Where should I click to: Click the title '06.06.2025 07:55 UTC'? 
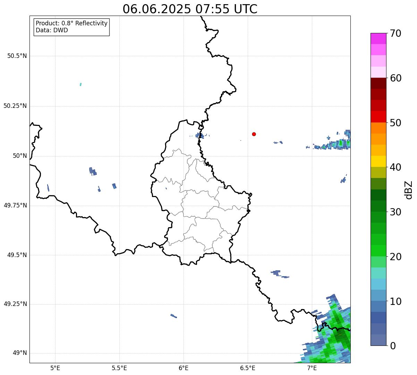[x=190, y=9]
